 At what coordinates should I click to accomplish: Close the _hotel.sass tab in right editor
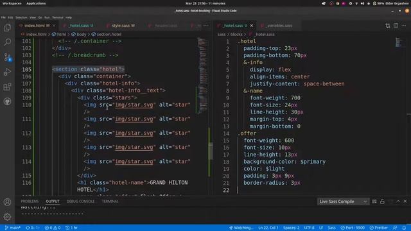pyautogui.click(x=252, y=26)
